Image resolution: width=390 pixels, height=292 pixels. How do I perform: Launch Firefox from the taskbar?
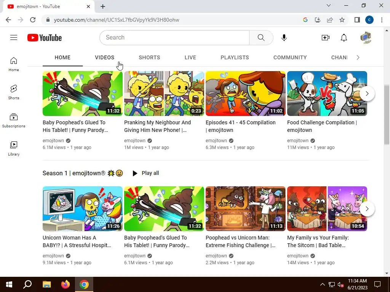click(x=66, y=284)
